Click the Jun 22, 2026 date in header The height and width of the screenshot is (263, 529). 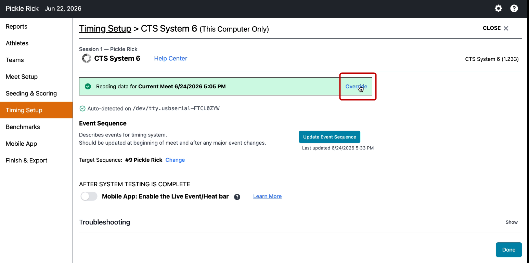[x=63, y=9]
